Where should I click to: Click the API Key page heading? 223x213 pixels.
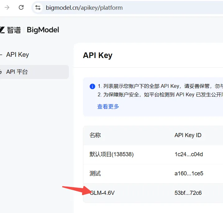click(x=98, y=55)
